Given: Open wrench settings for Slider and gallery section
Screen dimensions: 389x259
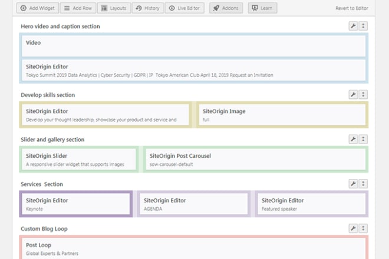Looking at the screenshot, I should coord(353,140).
